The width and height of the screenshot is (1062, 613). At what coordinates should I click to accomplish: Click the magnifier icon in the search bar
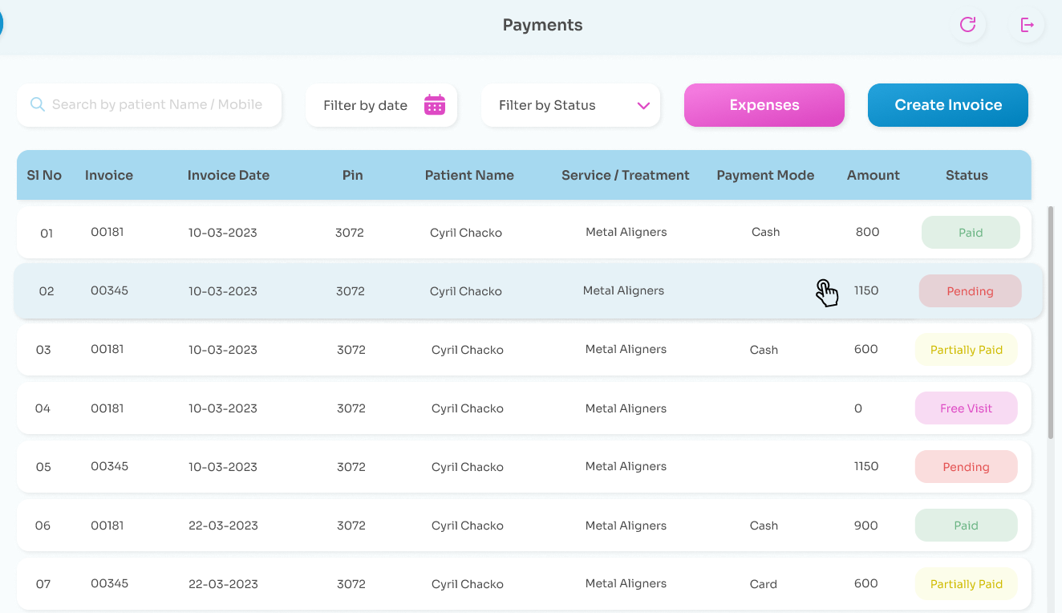(x=37, y=104)
